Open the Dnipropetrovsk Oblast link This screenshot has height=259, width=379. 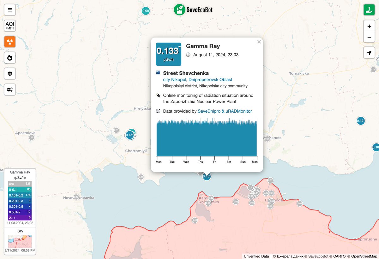point(210,79)
